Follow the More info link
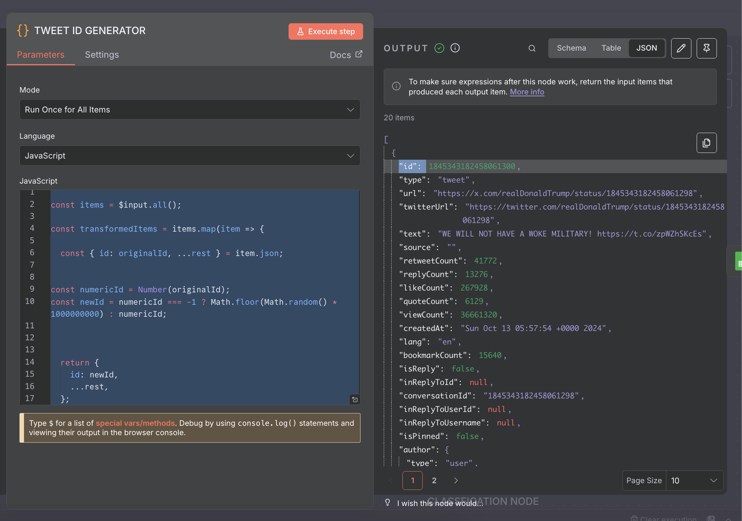This screenshot has height=521, width=742. 527,92
